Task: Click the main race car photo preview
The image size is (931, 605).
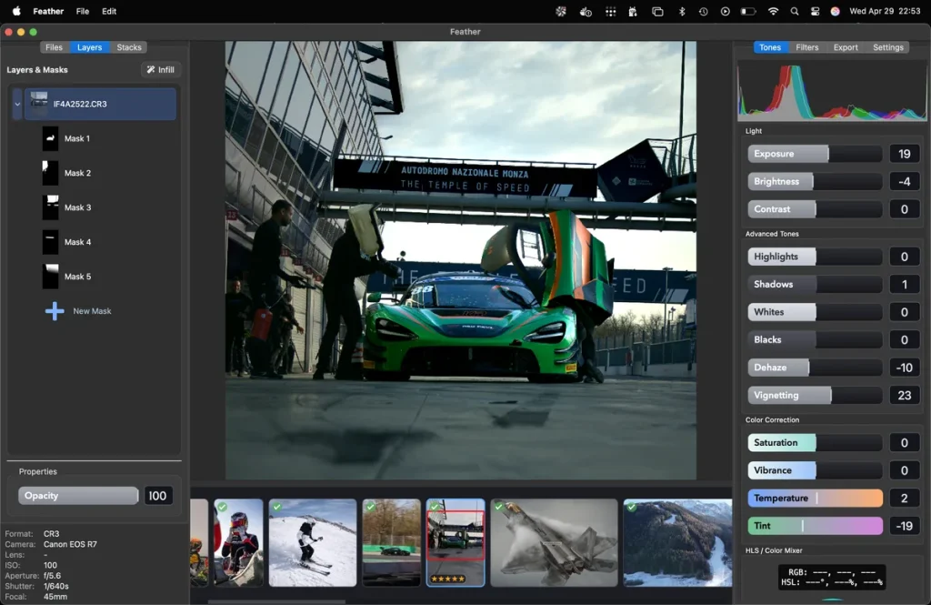Action: pos(461,260)
